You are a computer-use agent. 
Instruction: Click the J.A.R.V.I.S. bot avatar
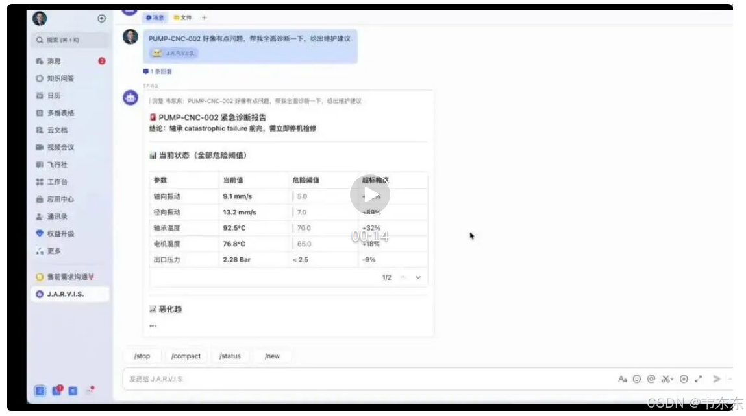coord(131,97)
